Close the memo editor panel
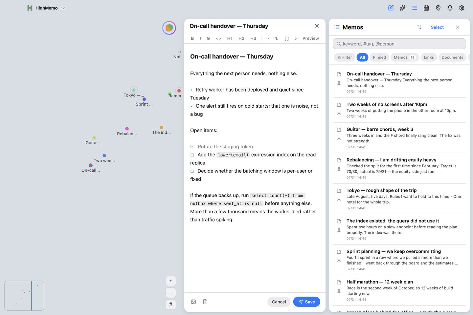This screenshot has width=473, height=315. pyautogui.click(x=317, y=26)
